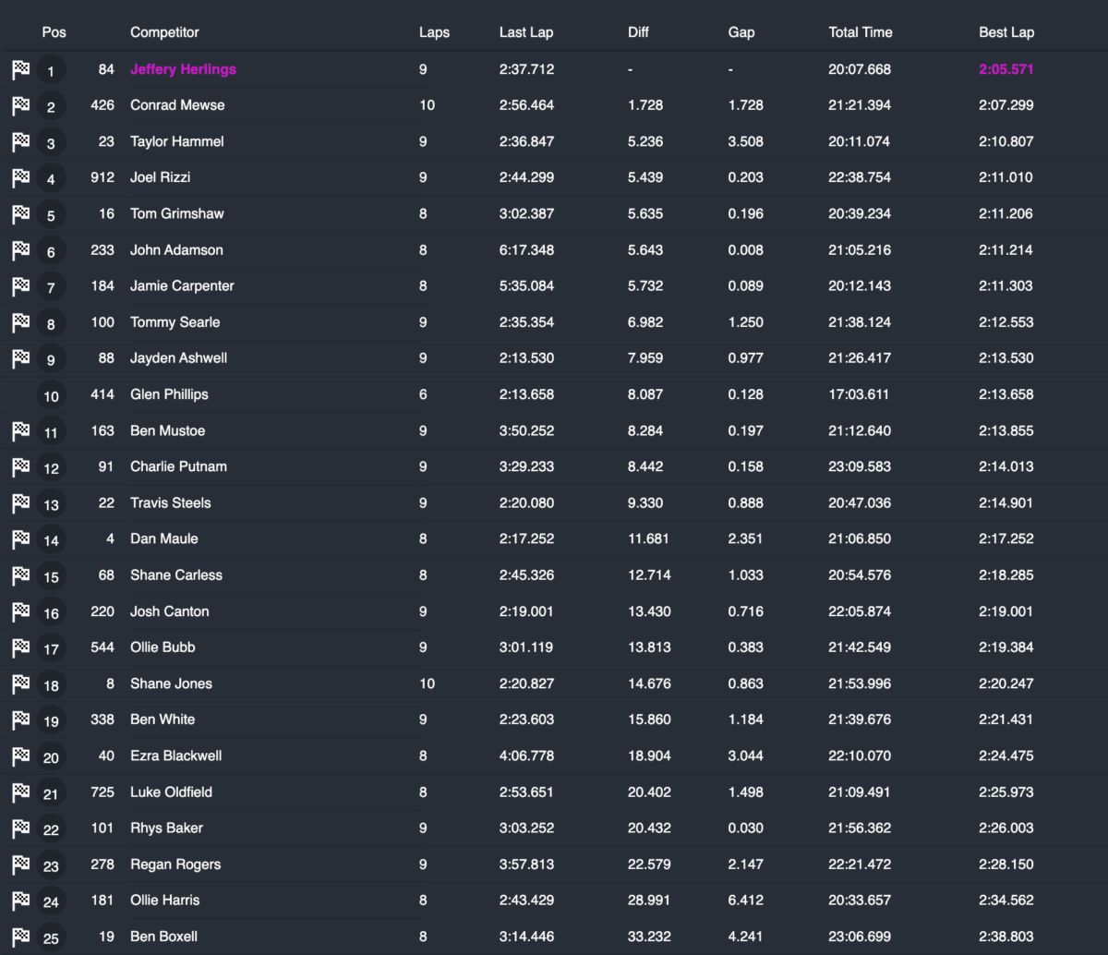Open Jeffery Herlings competitor name

[x=183, y=69]
